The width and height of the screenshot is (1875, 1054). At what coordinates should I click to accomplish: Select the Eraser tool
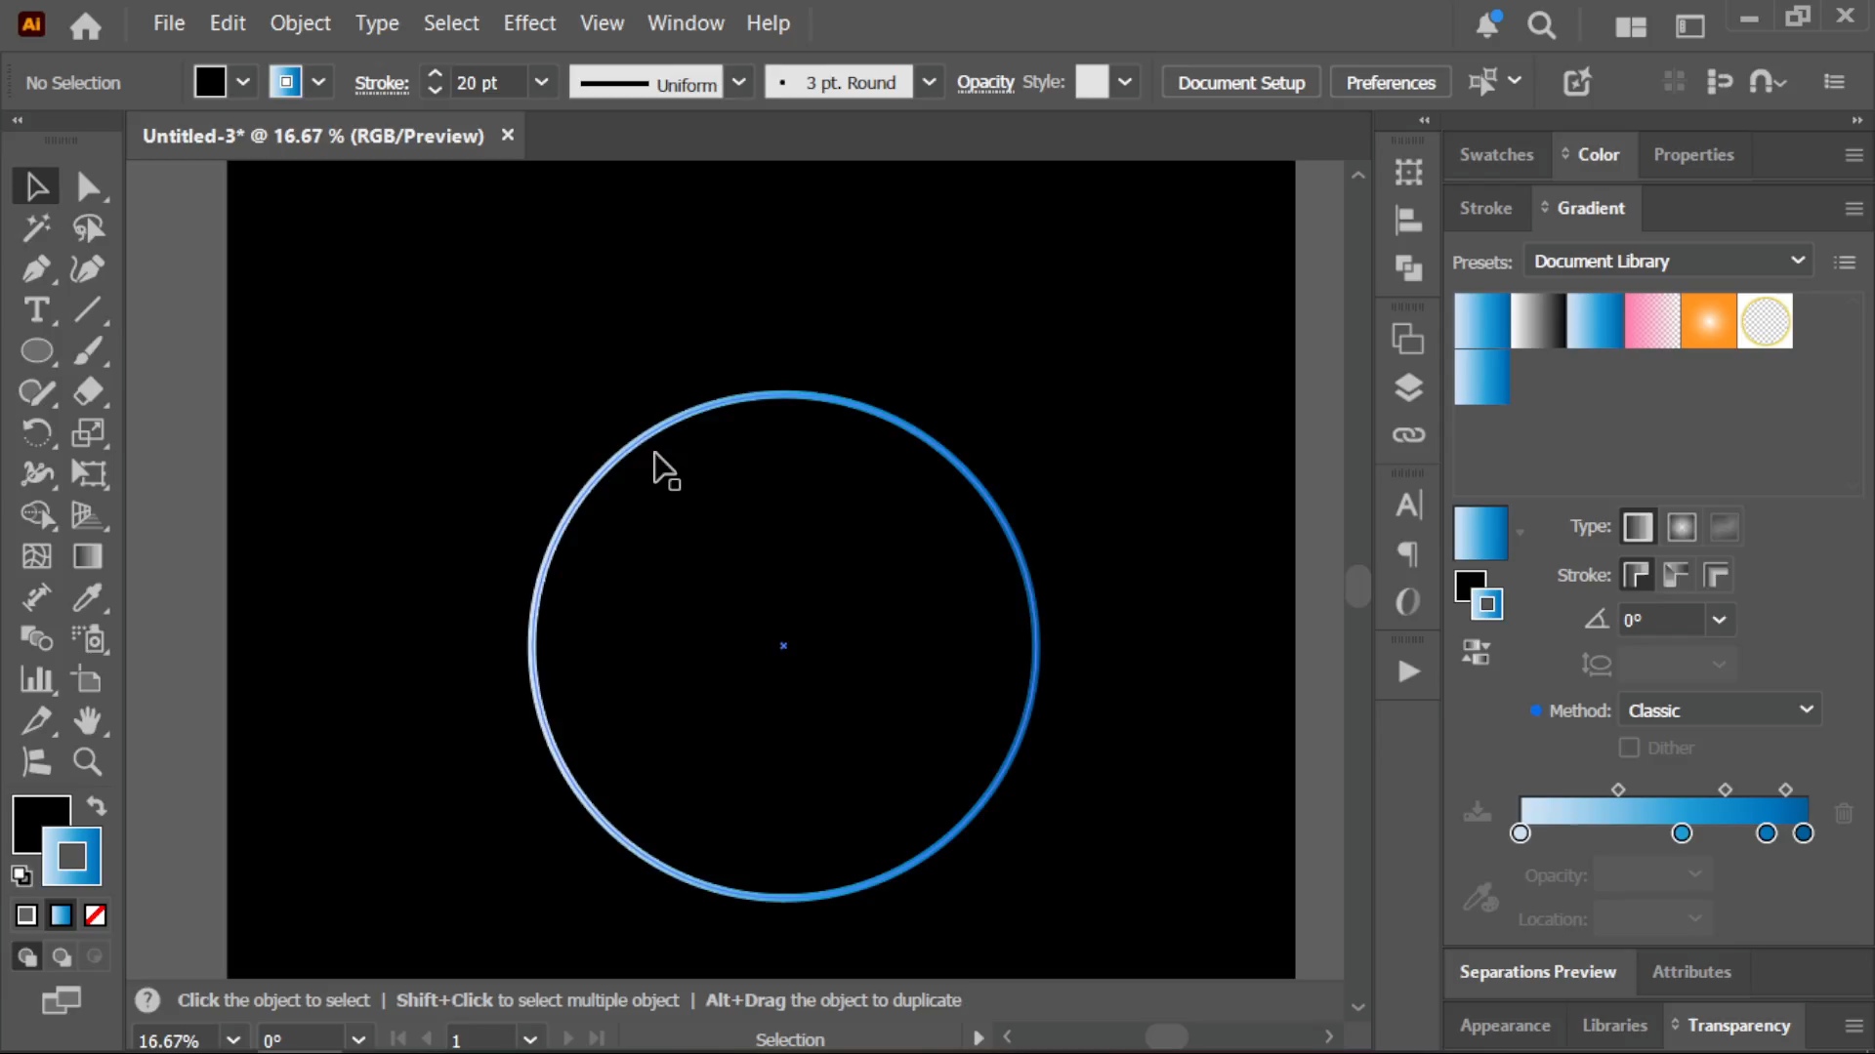(x=88, y=392)
